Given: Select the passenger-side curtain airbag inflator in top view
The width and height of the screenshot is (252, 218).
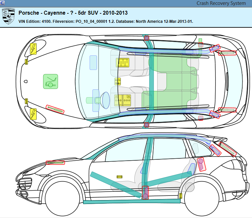Looking at the screenshot, I should [215, 48].
